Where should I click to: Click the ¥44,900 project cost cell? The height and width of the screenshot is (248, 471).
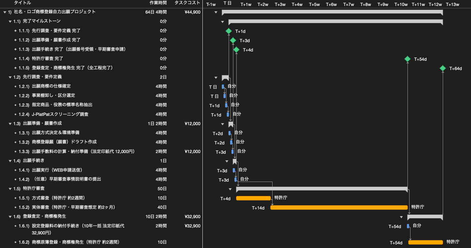tap(192, 12)
